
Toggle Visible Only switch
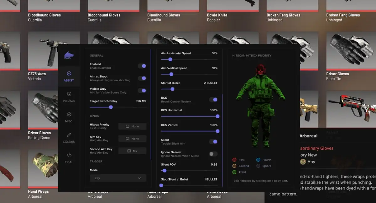[142, 91]
